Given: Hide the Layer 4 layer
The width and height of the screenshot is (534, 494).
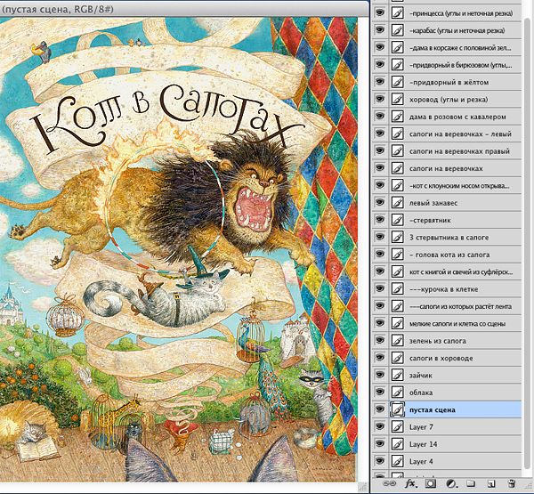Looking at the screenshot, I should pos(379,461).
